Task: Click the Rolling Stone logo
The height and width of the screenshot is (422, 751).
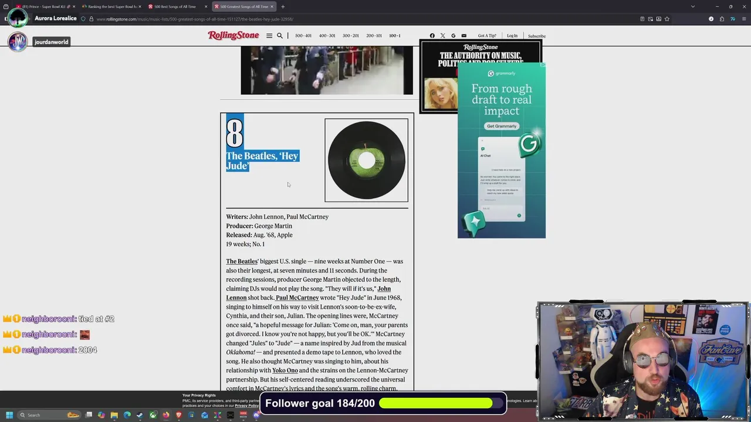Action: click(x=233, y=35)
